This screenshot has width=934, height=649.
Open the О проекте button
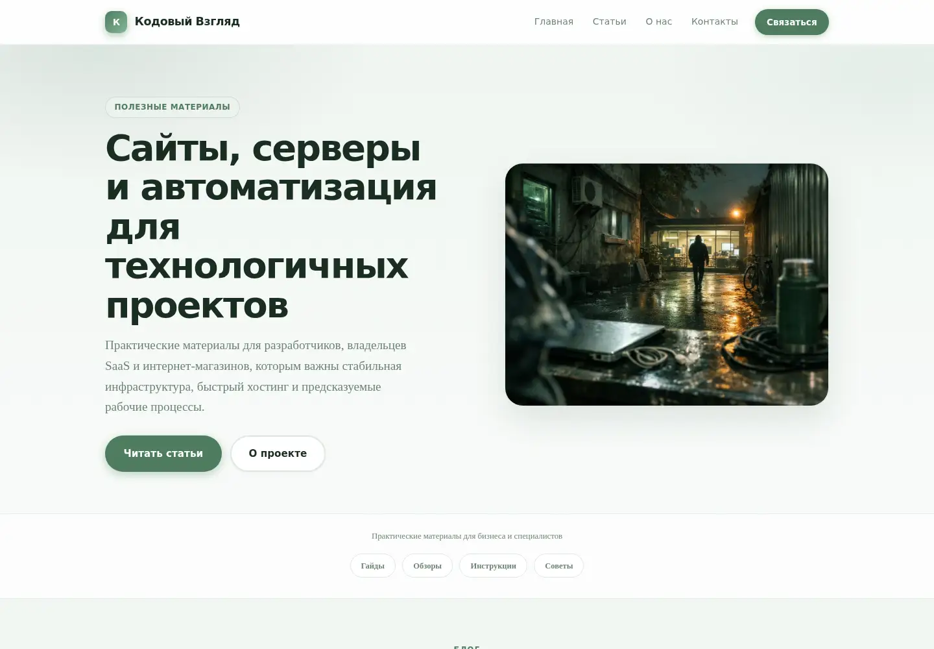pos(278,454)
